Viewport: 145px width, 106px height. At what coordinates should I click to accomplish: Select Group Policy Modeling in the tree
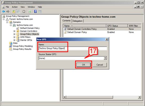[23, 46]
